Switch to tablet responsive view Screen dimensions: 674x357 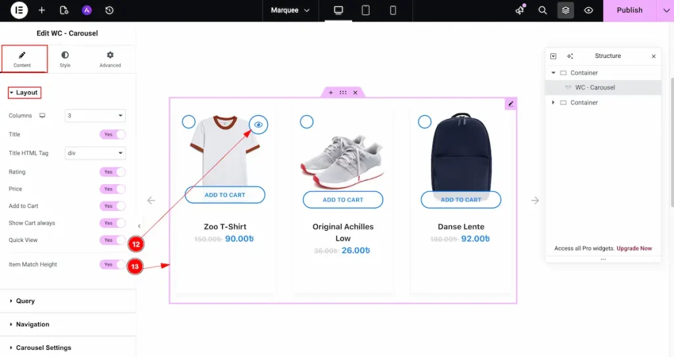365,11
